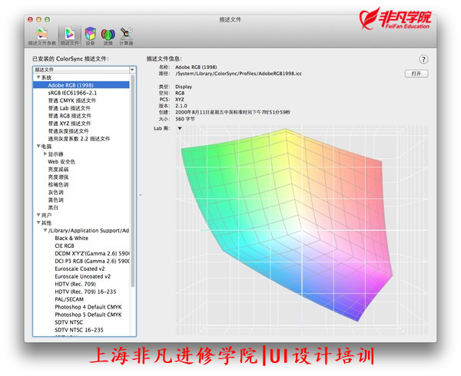Open the Devices cube icon
The height and width of the screenshot is (376, 461).
90,36
